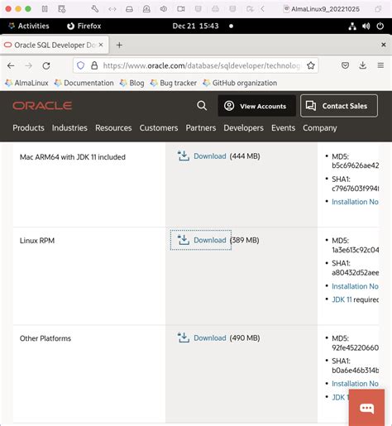Image resolution: width=392 pixels, height=426 pixels.
Task: Open VM settings wrench icon
Action: 95,9
